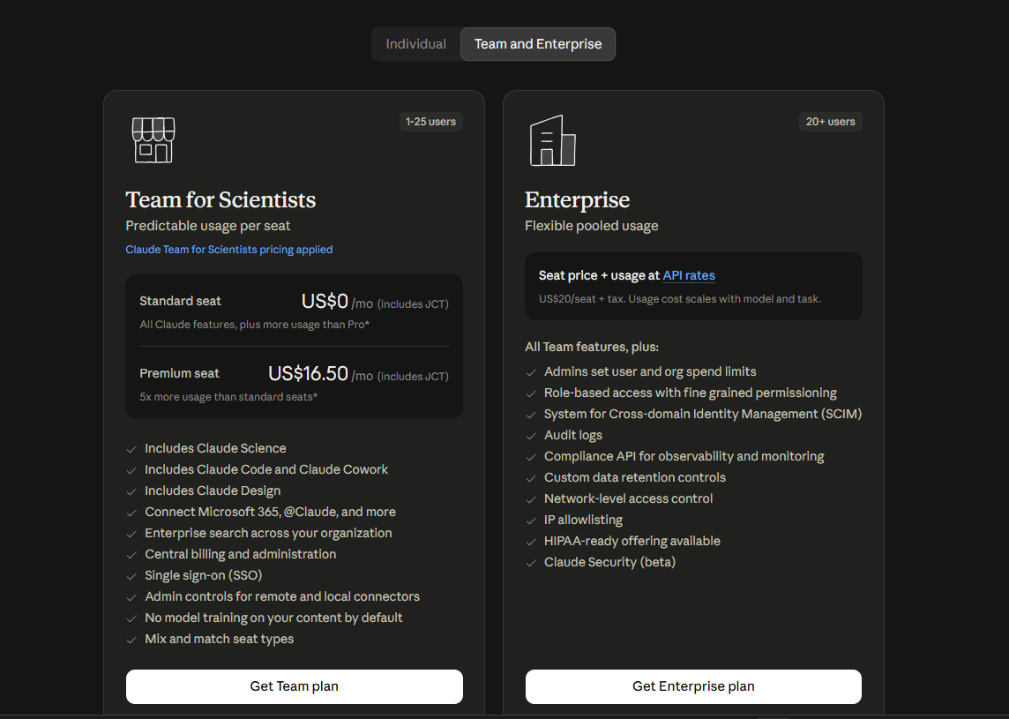Click checkmark beside Admin controls for connectors
1009x719 pixels.
tap(132, 598)
